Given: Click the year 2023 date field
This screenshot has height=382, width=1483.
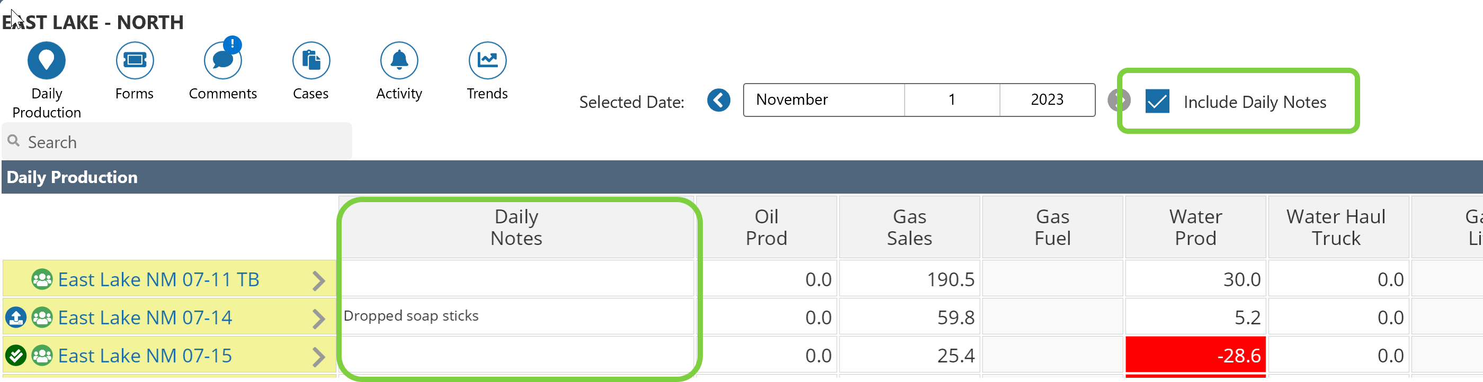Looking at the screenshot, I should pyautogui.click(x=1047, y=100).
